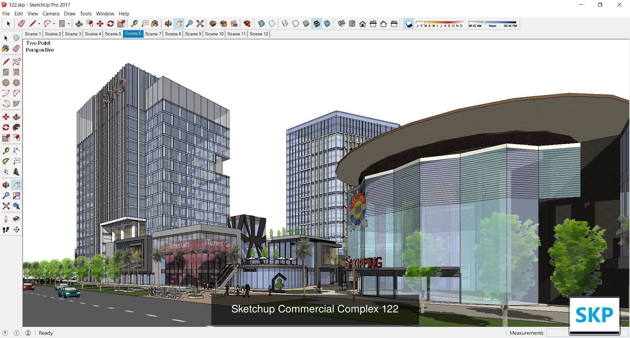Screen dimensions: 630x338
Task: Pick the Push/Pull tool in top toolbar
Action: pos(79,24)
